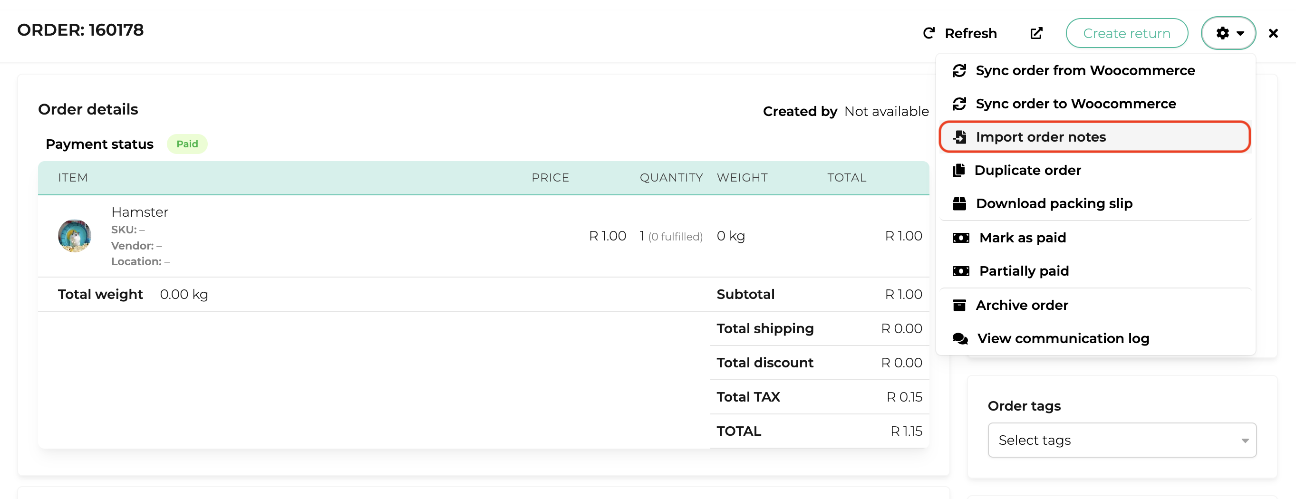Click the Select tags dropdown arrow
1296x499 pixels.
(x=1245, y=441)
